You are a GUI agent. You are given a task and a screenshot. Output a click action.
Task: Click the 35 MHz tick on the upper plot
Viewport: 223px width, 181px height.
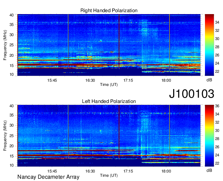pos(11,25)
